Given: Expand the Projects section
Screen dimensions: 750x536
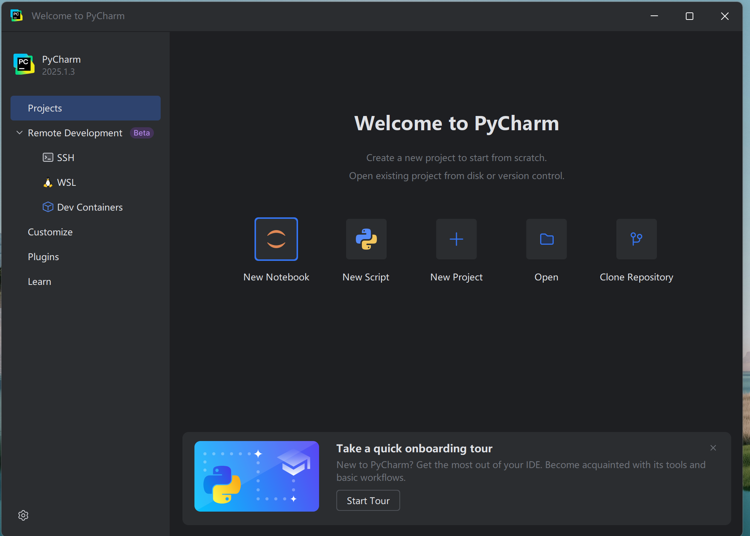Looking at the screenshot, I should [45, 108].
